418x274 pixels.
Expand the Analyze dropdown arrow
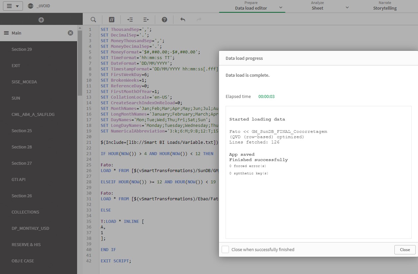tap(347, 7)
